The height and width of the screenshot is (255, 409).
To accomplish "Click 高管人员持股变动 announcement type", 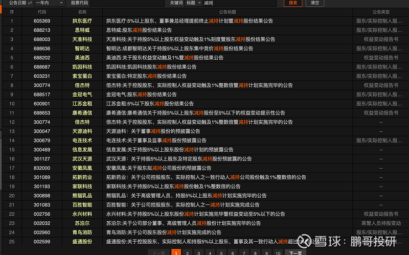I will tap(381, 223).
